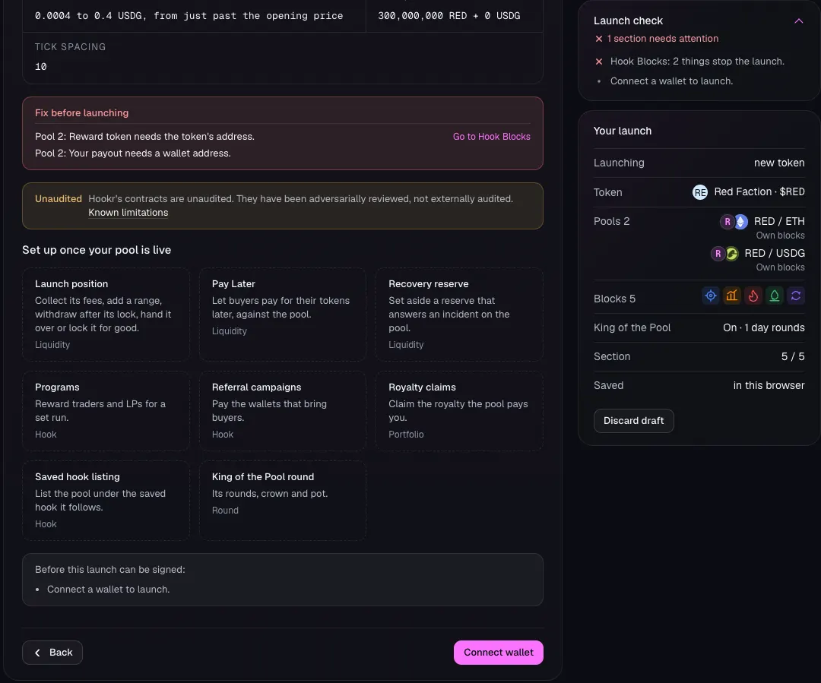Open the Launch position card
This screenshot has width=821, height=683.
pyautogui.click(x=106, y=314)
